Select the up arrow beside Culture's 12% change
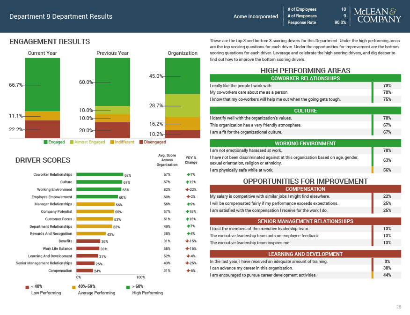 click(187, 182)
